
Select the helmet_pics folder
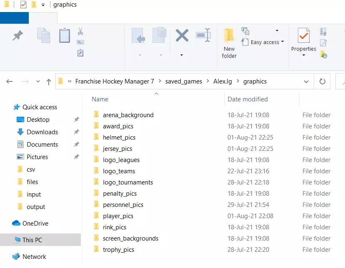pos(115,138)
